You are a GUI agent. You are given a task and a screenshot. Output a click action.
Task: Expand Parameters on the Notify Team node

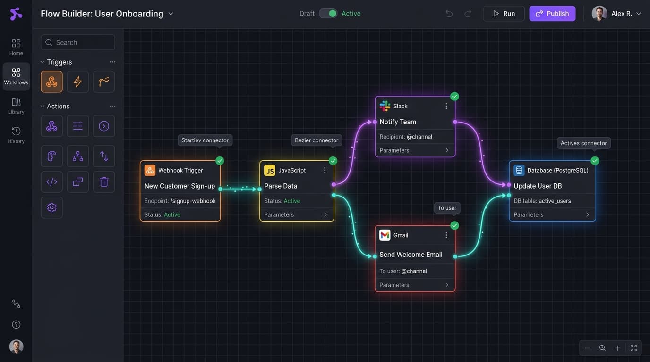[x=415, y=150]
